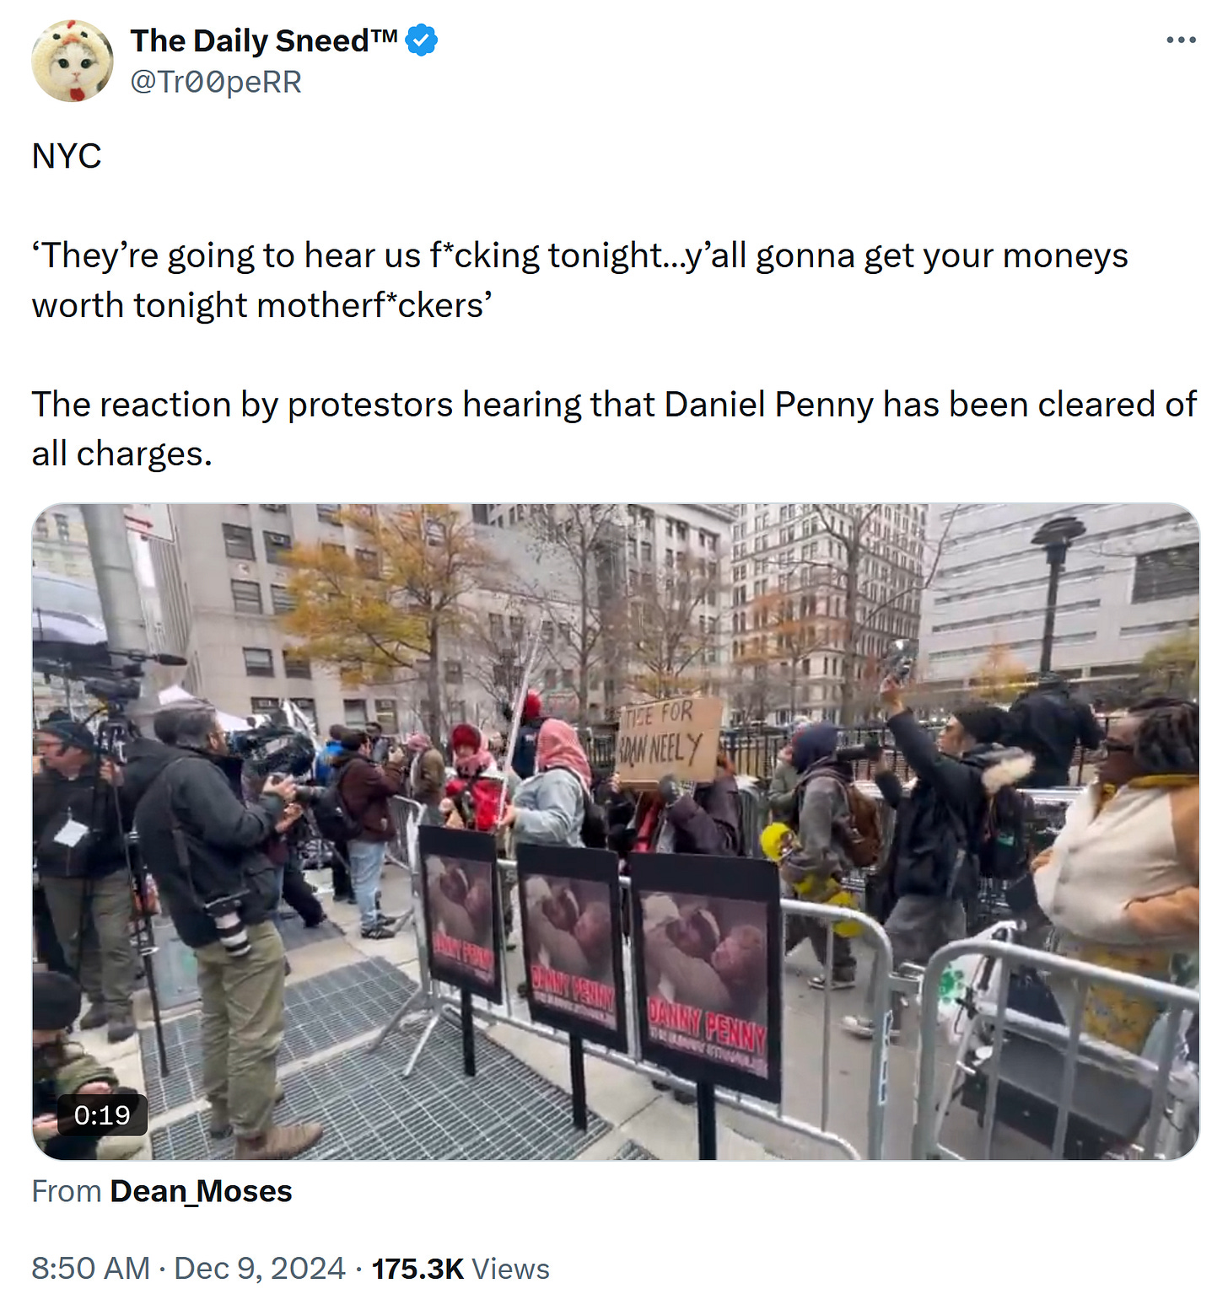Open The Daily Sneed™ display name

(264, 40)
